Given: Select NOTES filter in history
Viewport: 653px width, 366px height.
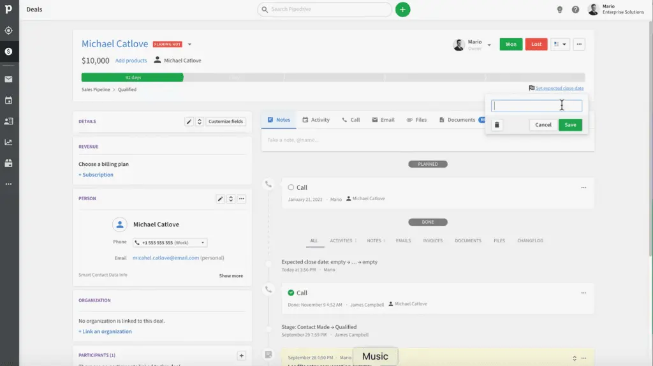Looking at the screenshot, I should (x=376, y=240).
